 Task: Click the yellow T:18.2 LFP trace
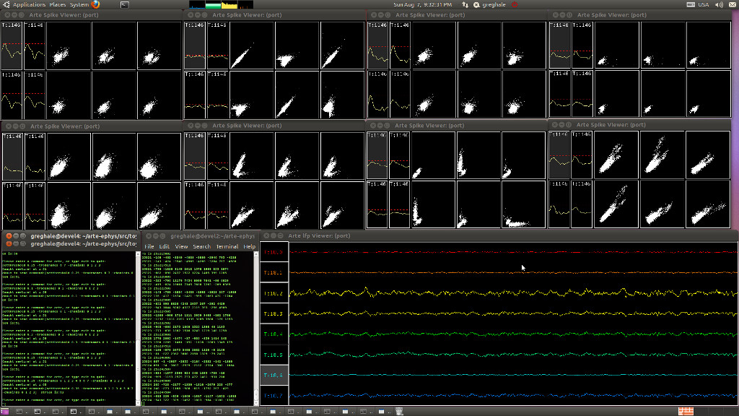coord(514,293)
